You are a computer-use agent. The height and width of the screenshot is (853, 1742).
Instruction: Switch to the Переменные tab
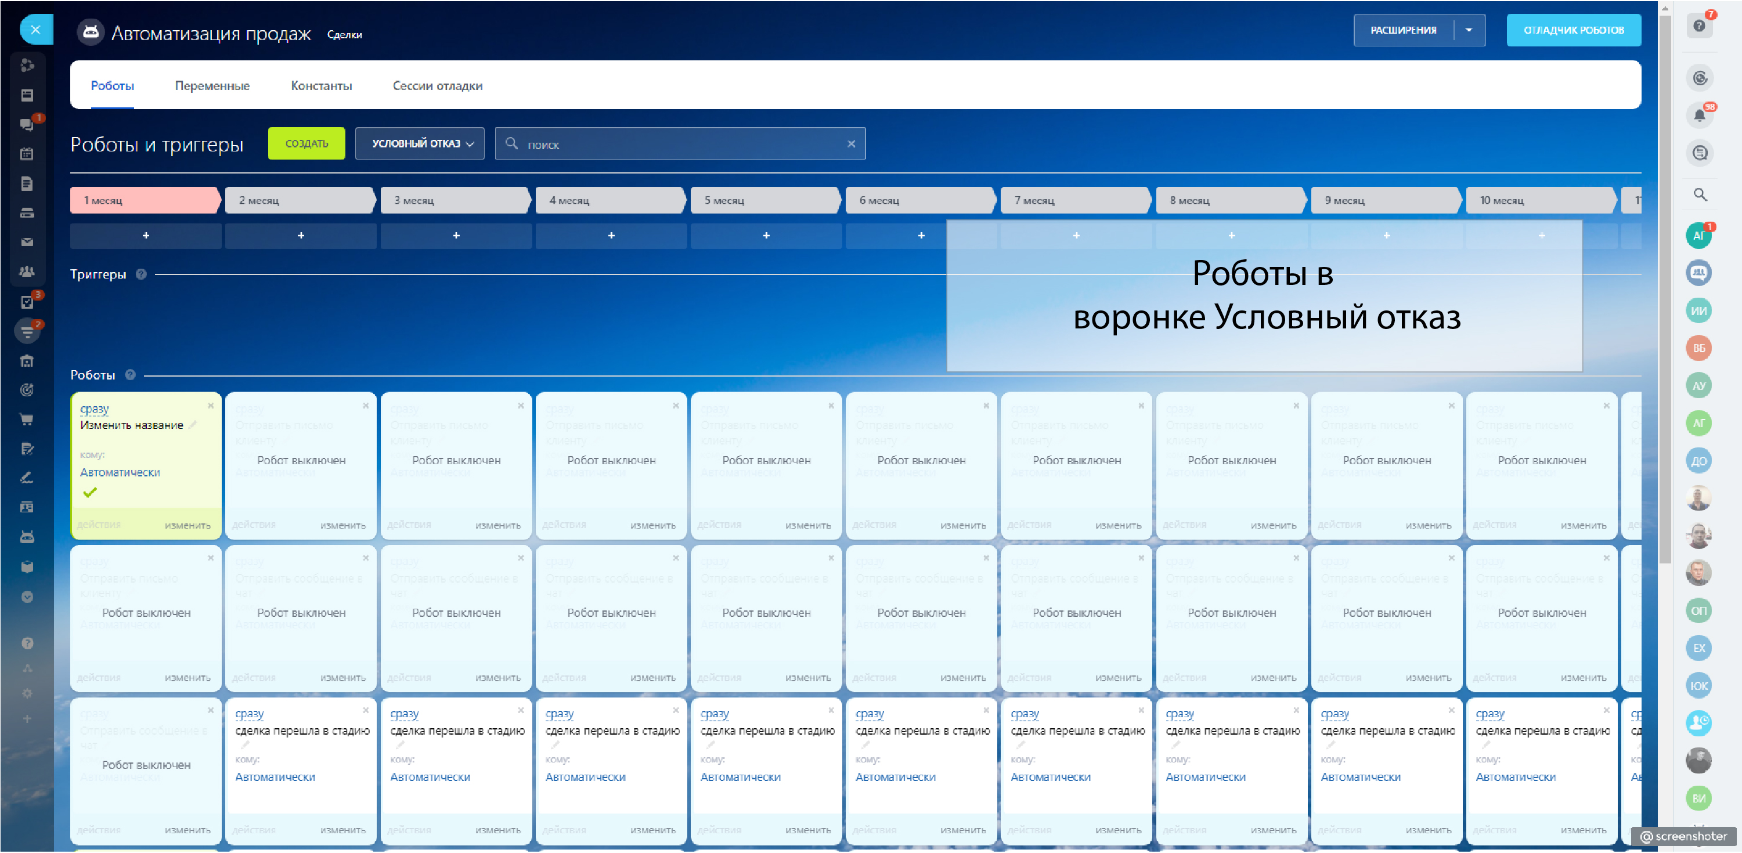[x=212, y=86]
